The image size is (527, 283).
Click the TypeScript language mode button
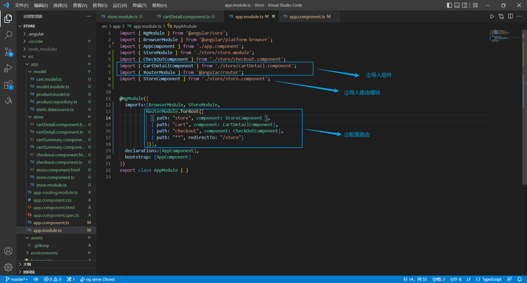(491, 279)
